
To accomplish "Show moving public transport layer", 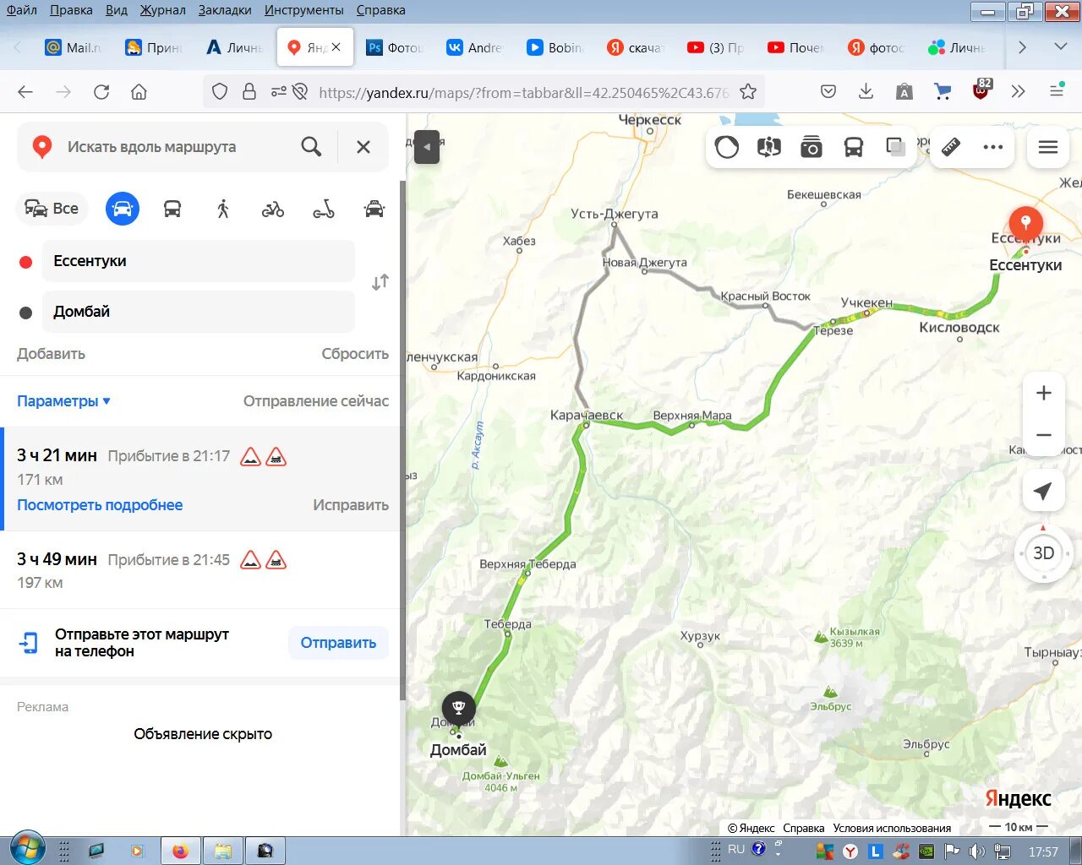I will [x=854, y=148].
